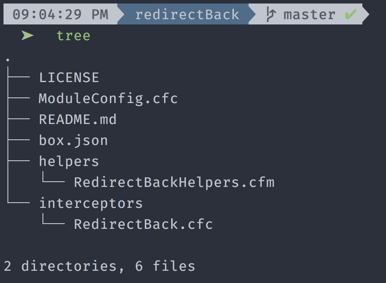Image resolution: width=386 pixels, height=283 pixels.
Task: Click the helpers branch connector line
Action: coord(19,161)
